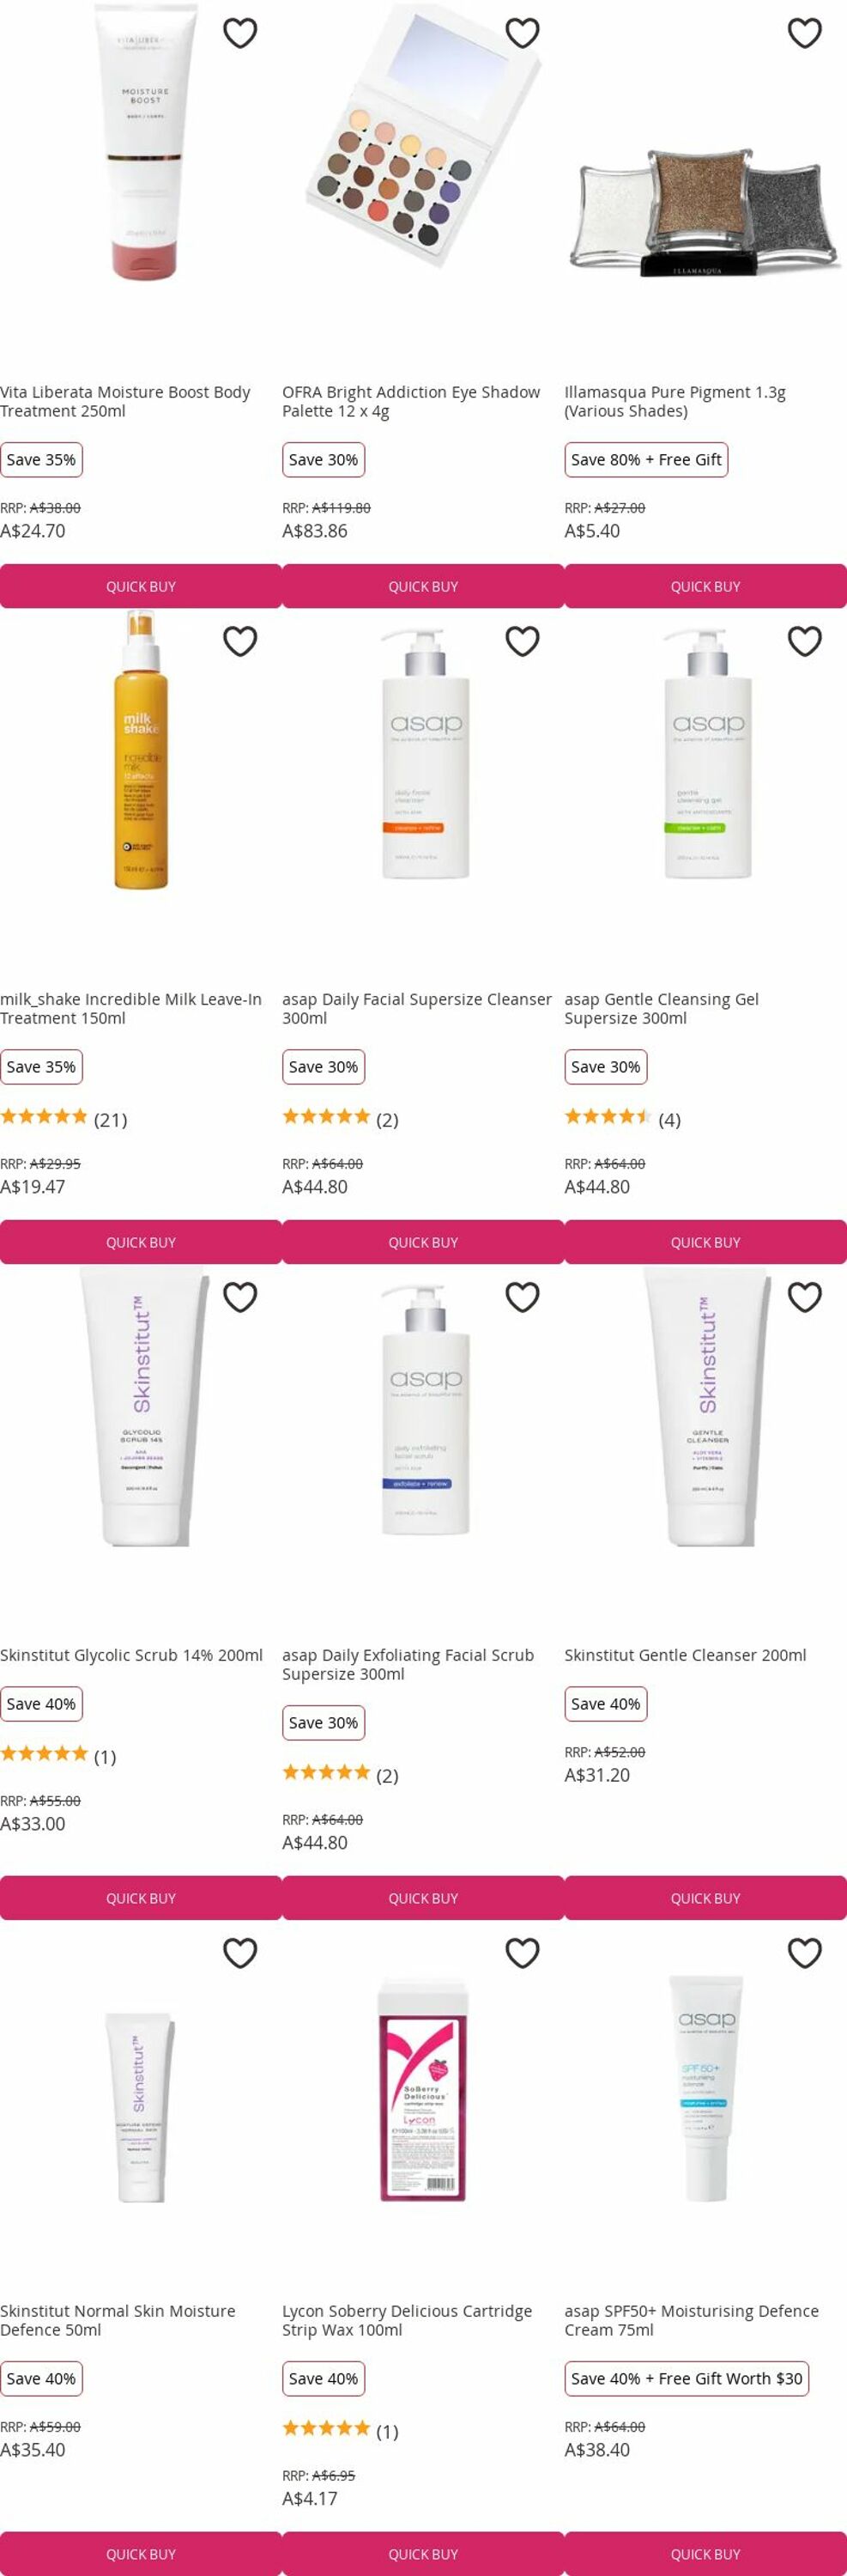This screenshot has height=2576, width=847.
Task: Heart the Skinstitut Glycolic Scrub
Action: pyautogui.click(x=239, y=1297)
